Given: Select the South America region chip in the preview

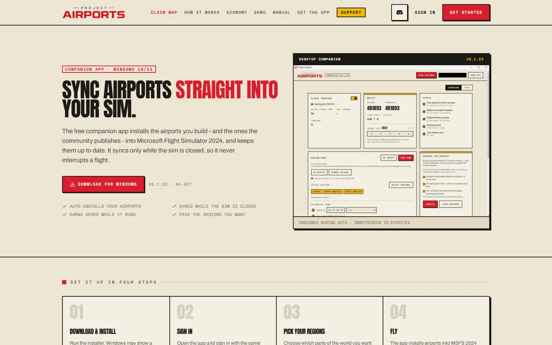Looking at the screenshot, I should [354, 191].
